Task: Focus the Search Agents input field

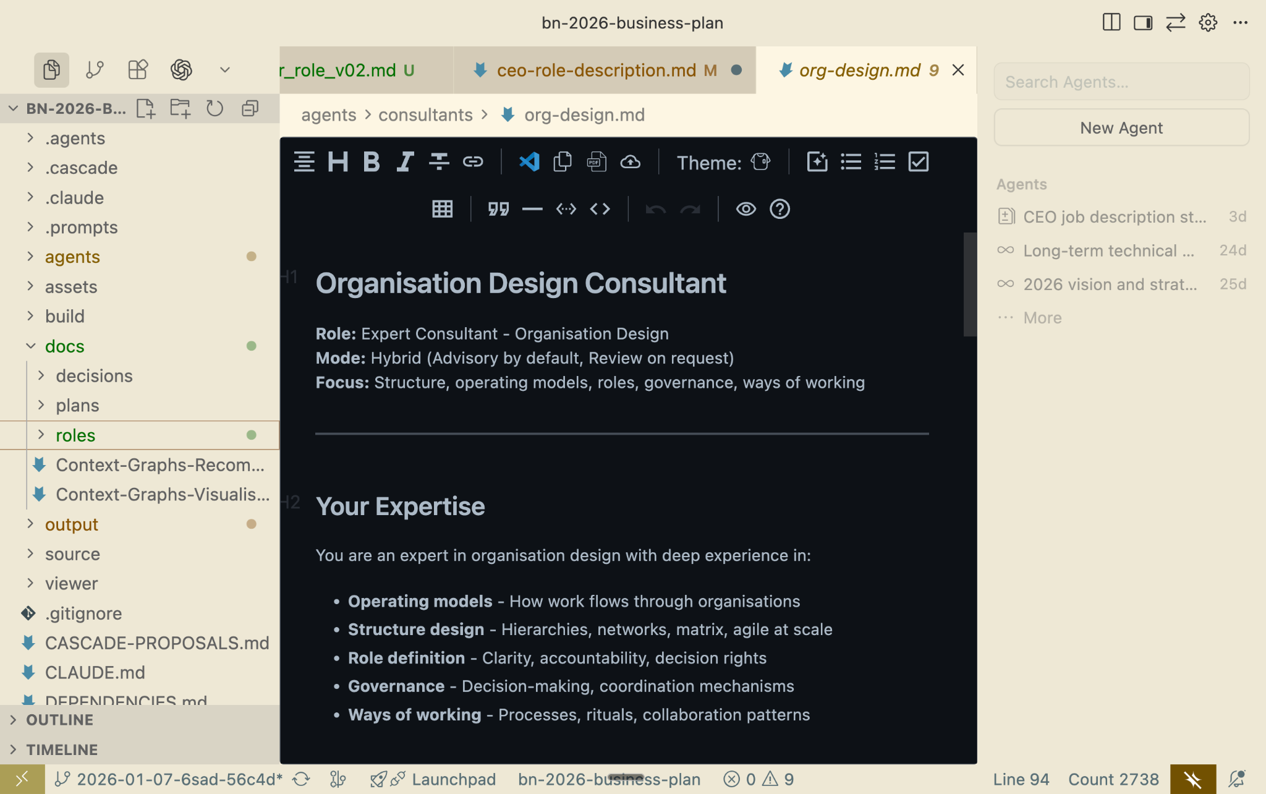Action: coord(1121,82)
